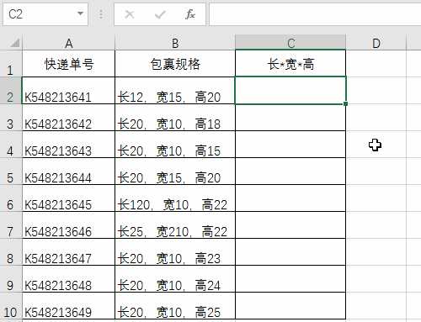Click the Enter checkmark formula icon
This screenshot has width=421, height=322.
coord(160,14)
